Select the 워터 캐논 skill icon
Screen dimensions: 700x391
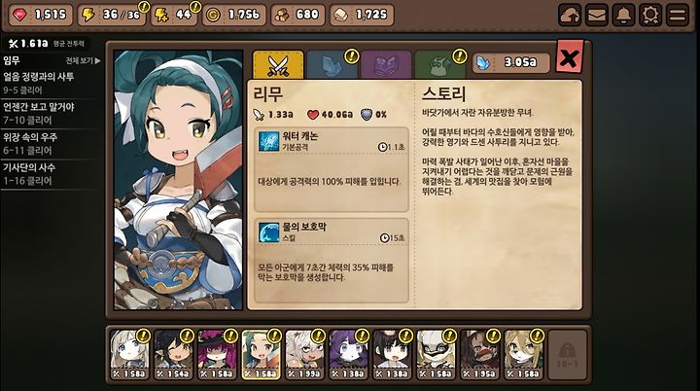coord(268,141)
